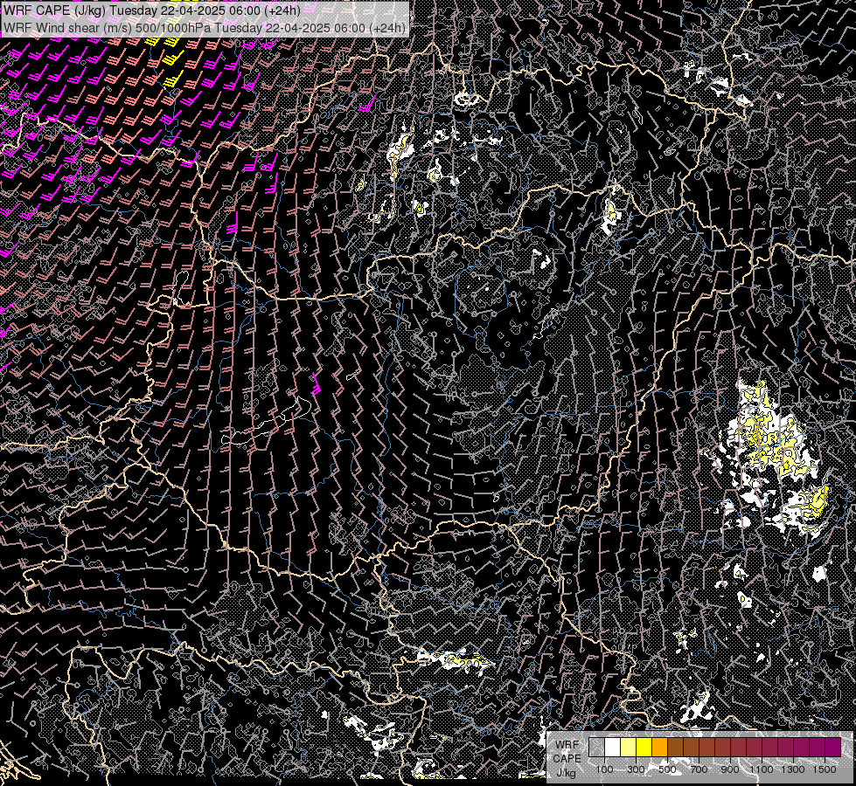This screenshot has height=786, width=856.
Task: Select the white CAPE legend swatch
Action: click(613, 747)
